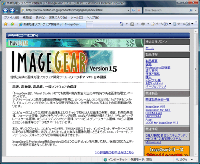Screen dimensions: 200x164
Task: Click the Internet zone globe icon
Action: 105,160
